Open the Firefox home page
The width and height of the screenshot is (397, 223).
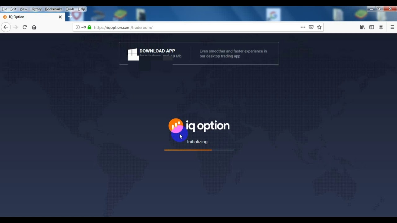pos(34,27)
